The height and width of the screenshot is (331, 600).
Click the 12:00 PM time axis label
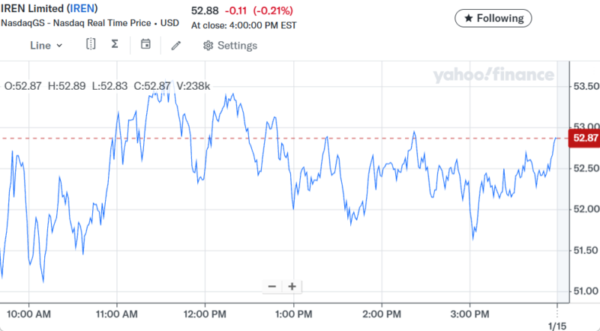coord(205,312)
